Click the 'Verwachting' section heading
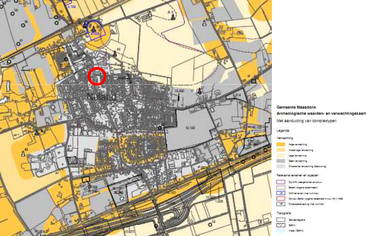The width and height of the screenshot is (369, 236). tap(285, 138)
